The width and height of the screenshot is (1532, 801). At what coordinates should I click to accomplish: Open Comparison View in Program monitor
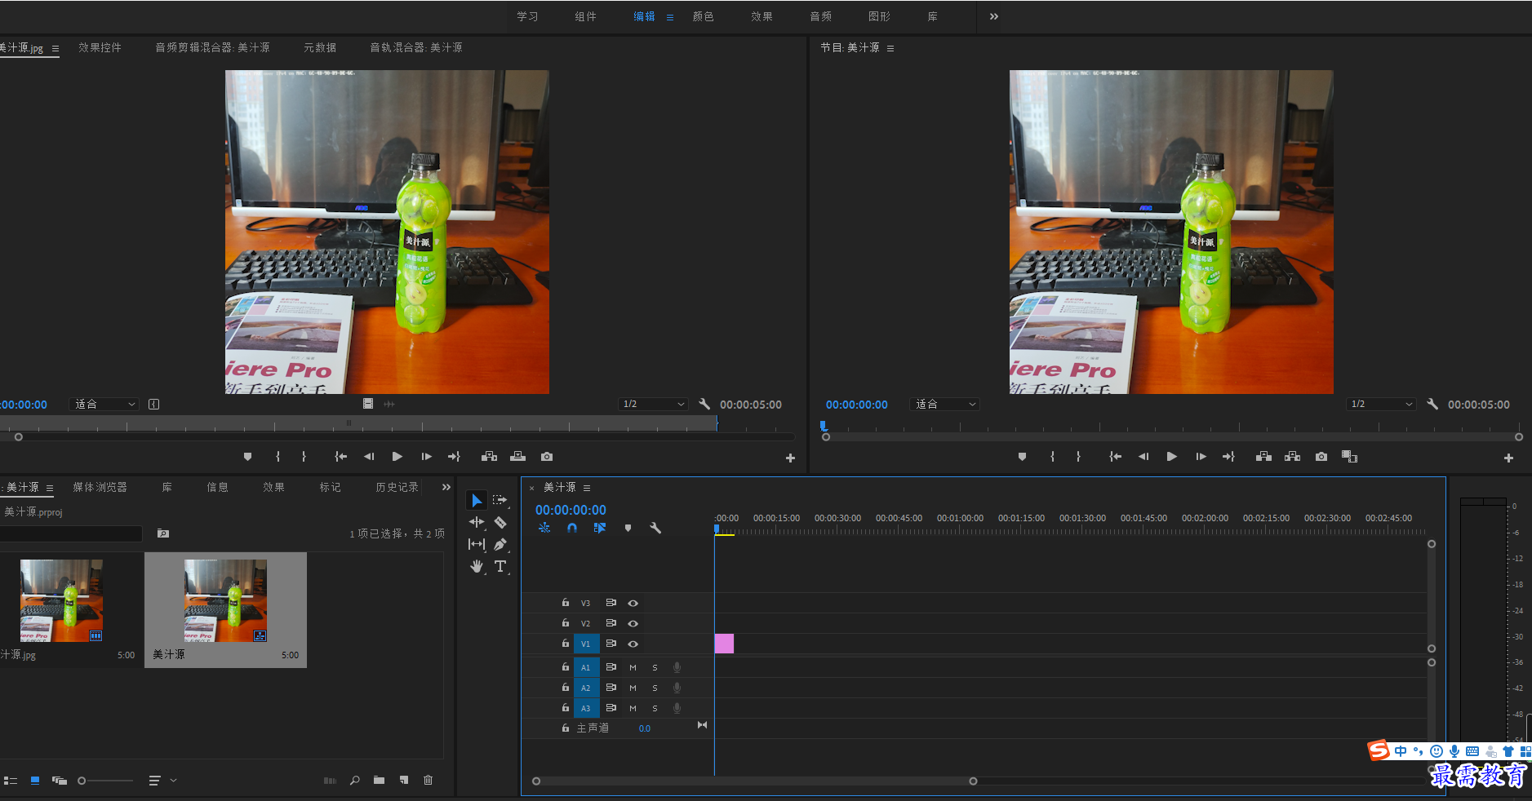click(1349, 457)
